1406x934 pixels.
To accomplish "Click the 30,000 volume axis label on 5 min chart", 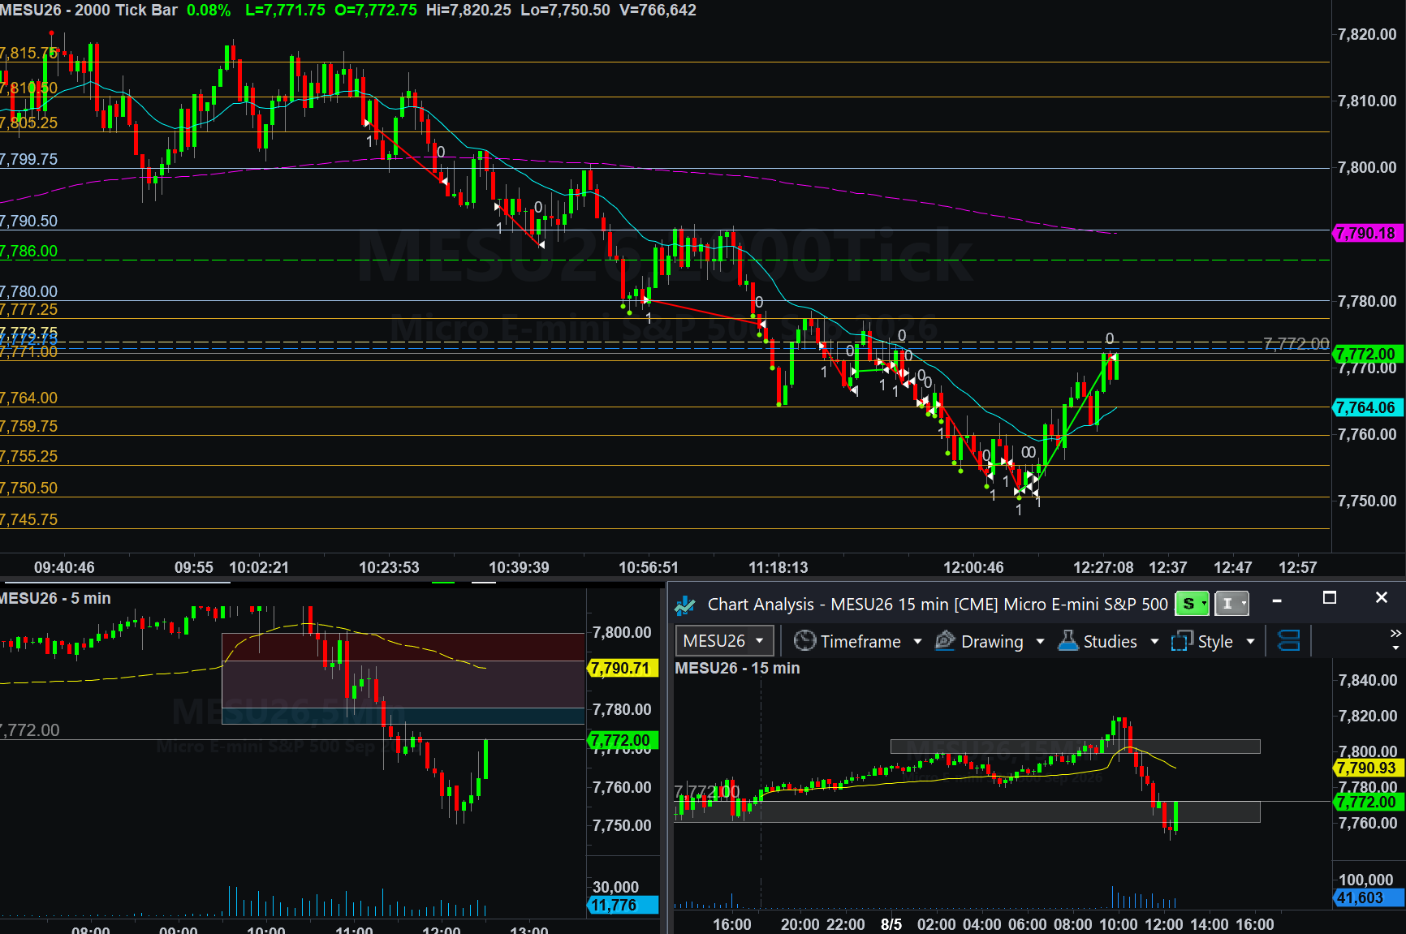I will [x=615, y=887].
